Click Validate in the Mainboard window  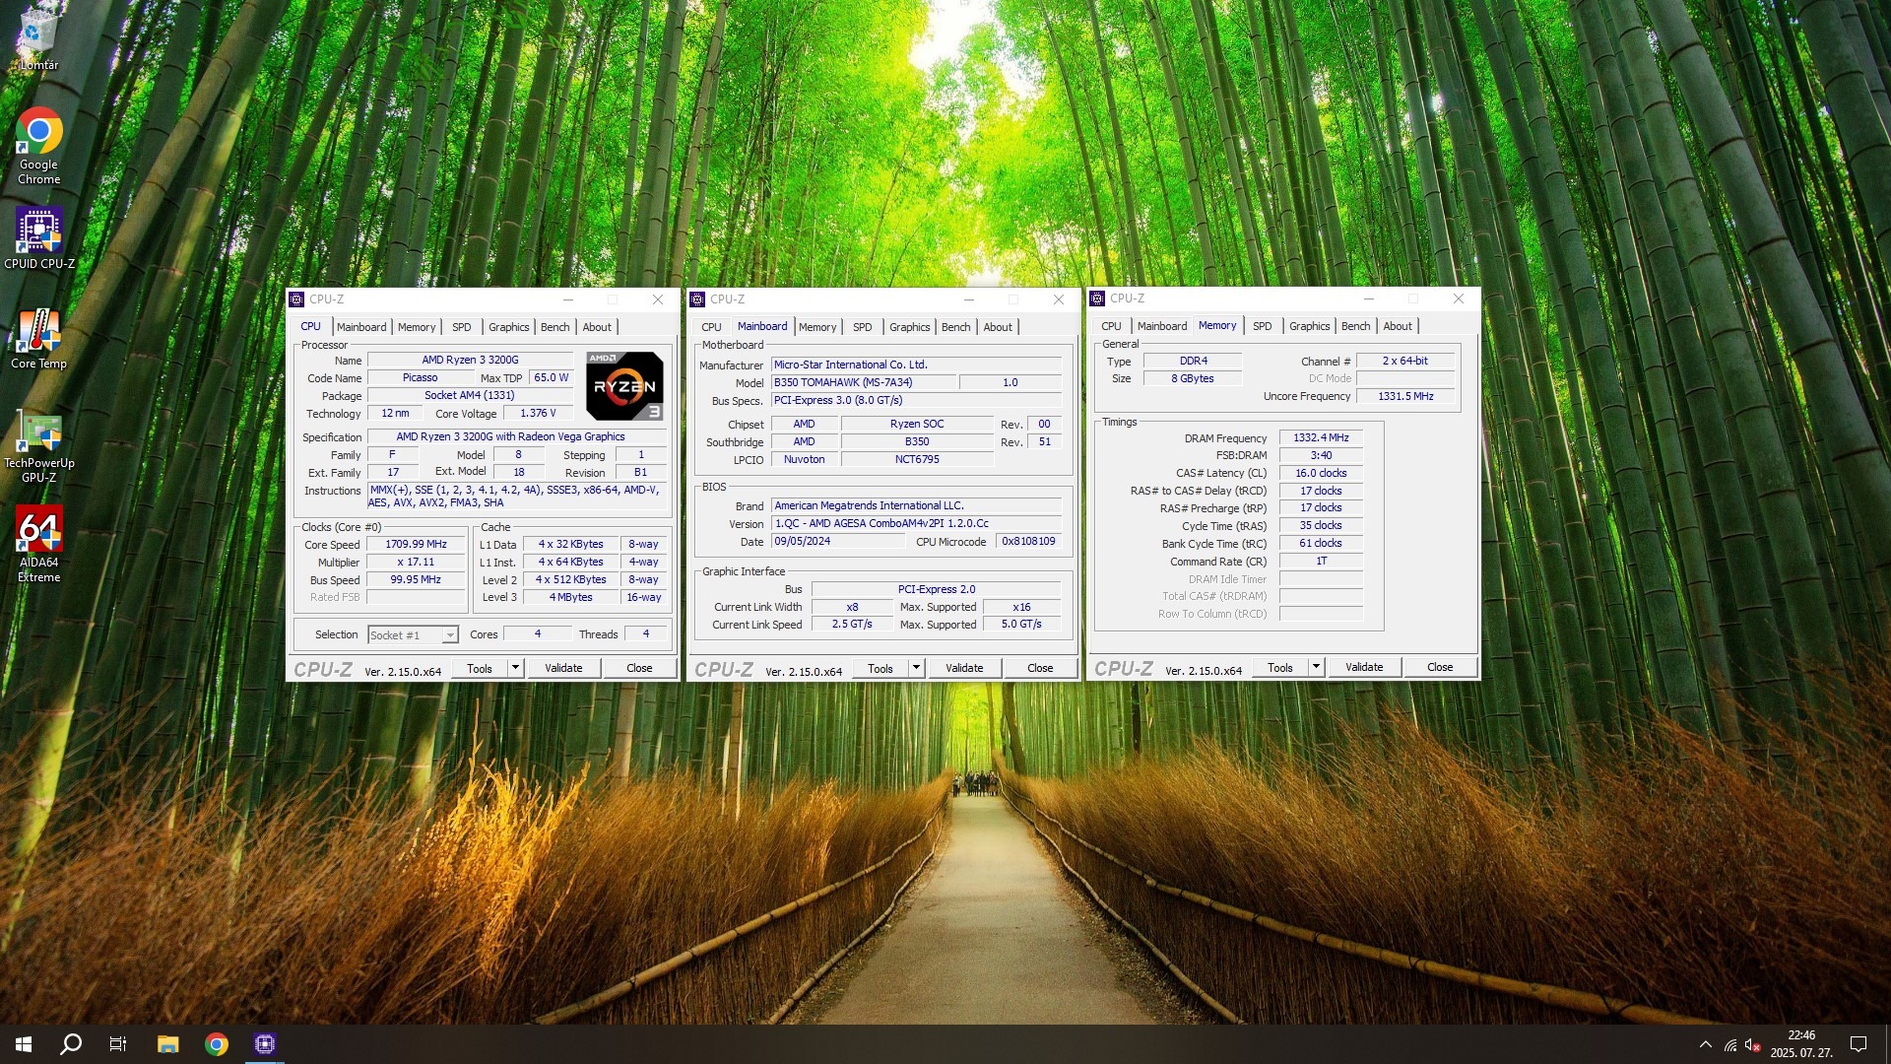(x=963, y=668)
